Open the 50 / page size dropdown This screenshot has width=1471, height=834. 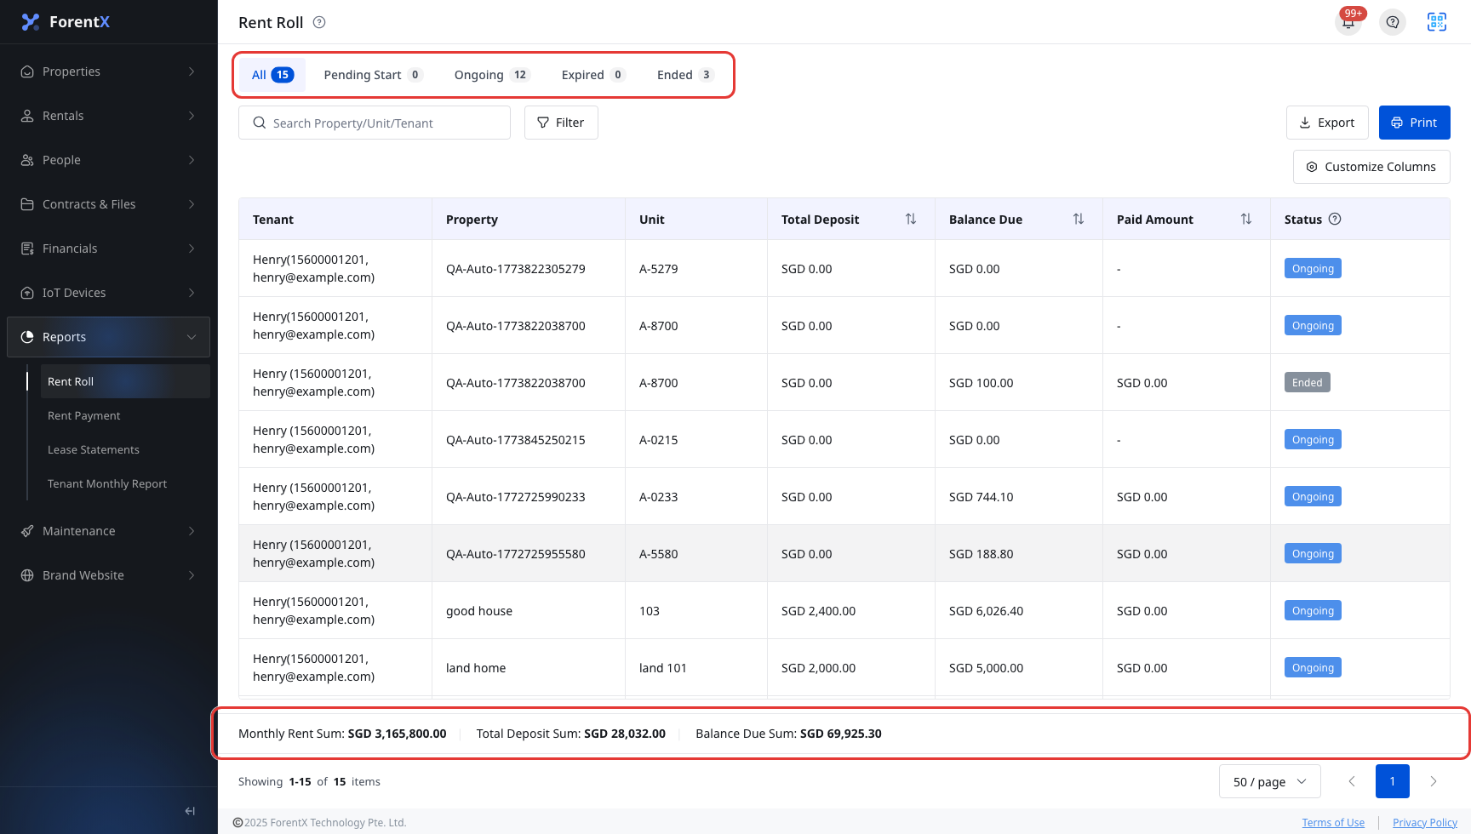coord(1270,781)
